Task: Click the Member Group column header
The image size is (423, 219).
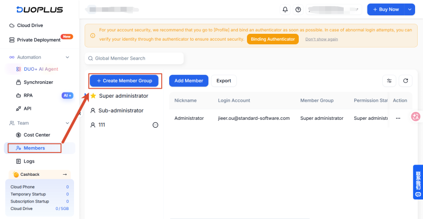Action: [x=317, y=100]
